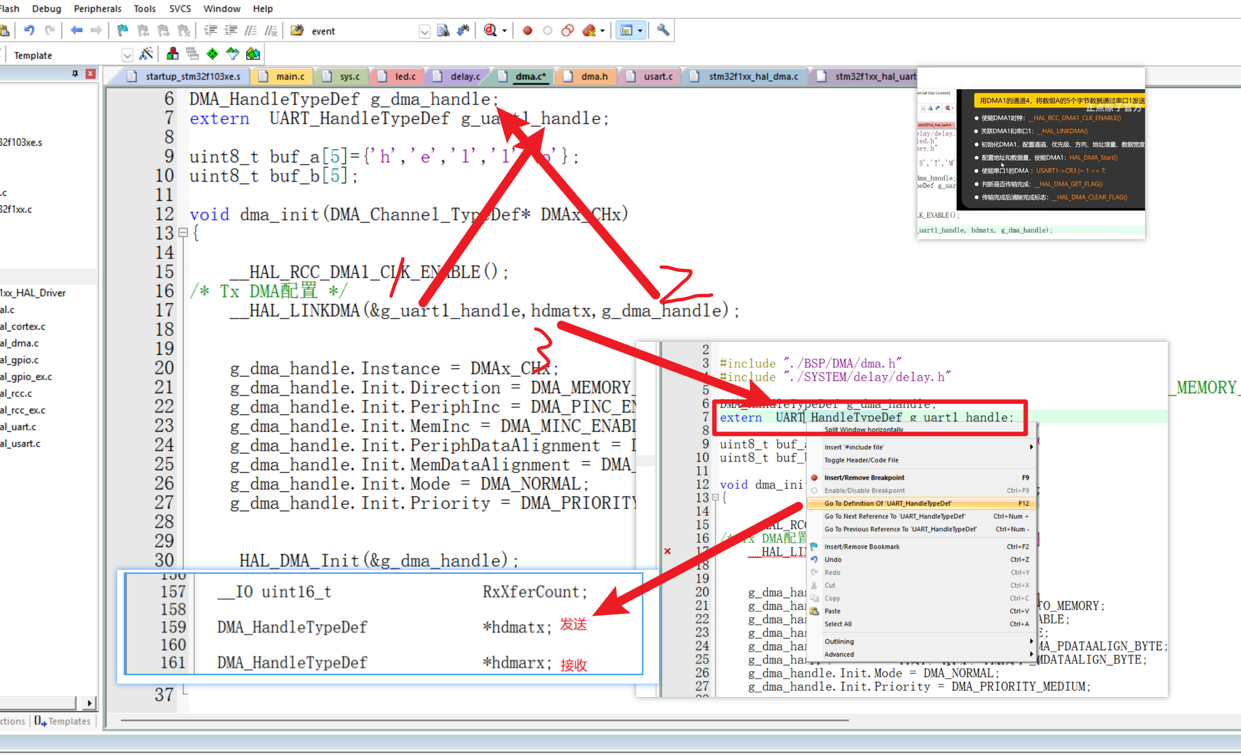Toggle the pin on the project panel
1241x755 pixels.
click(75, 74)
